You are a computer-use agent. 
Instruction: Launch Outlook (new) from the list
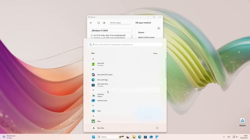[x=125, y=100]
